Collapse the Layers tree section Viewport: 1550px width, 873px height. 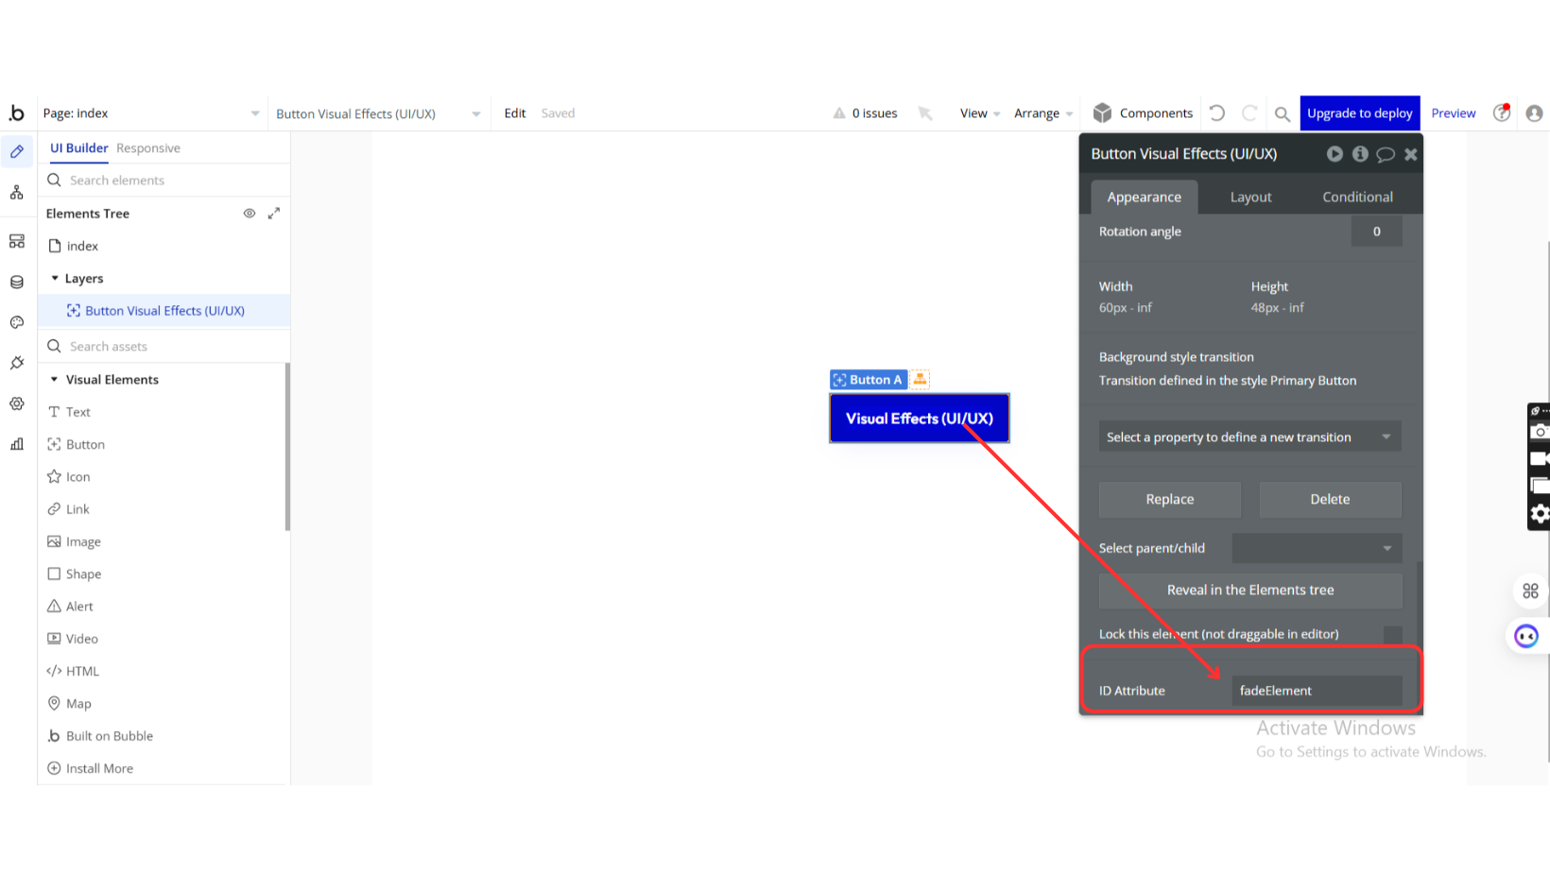55,279
